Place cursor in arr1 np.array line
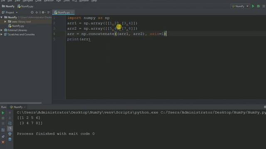 pos(102,23)
